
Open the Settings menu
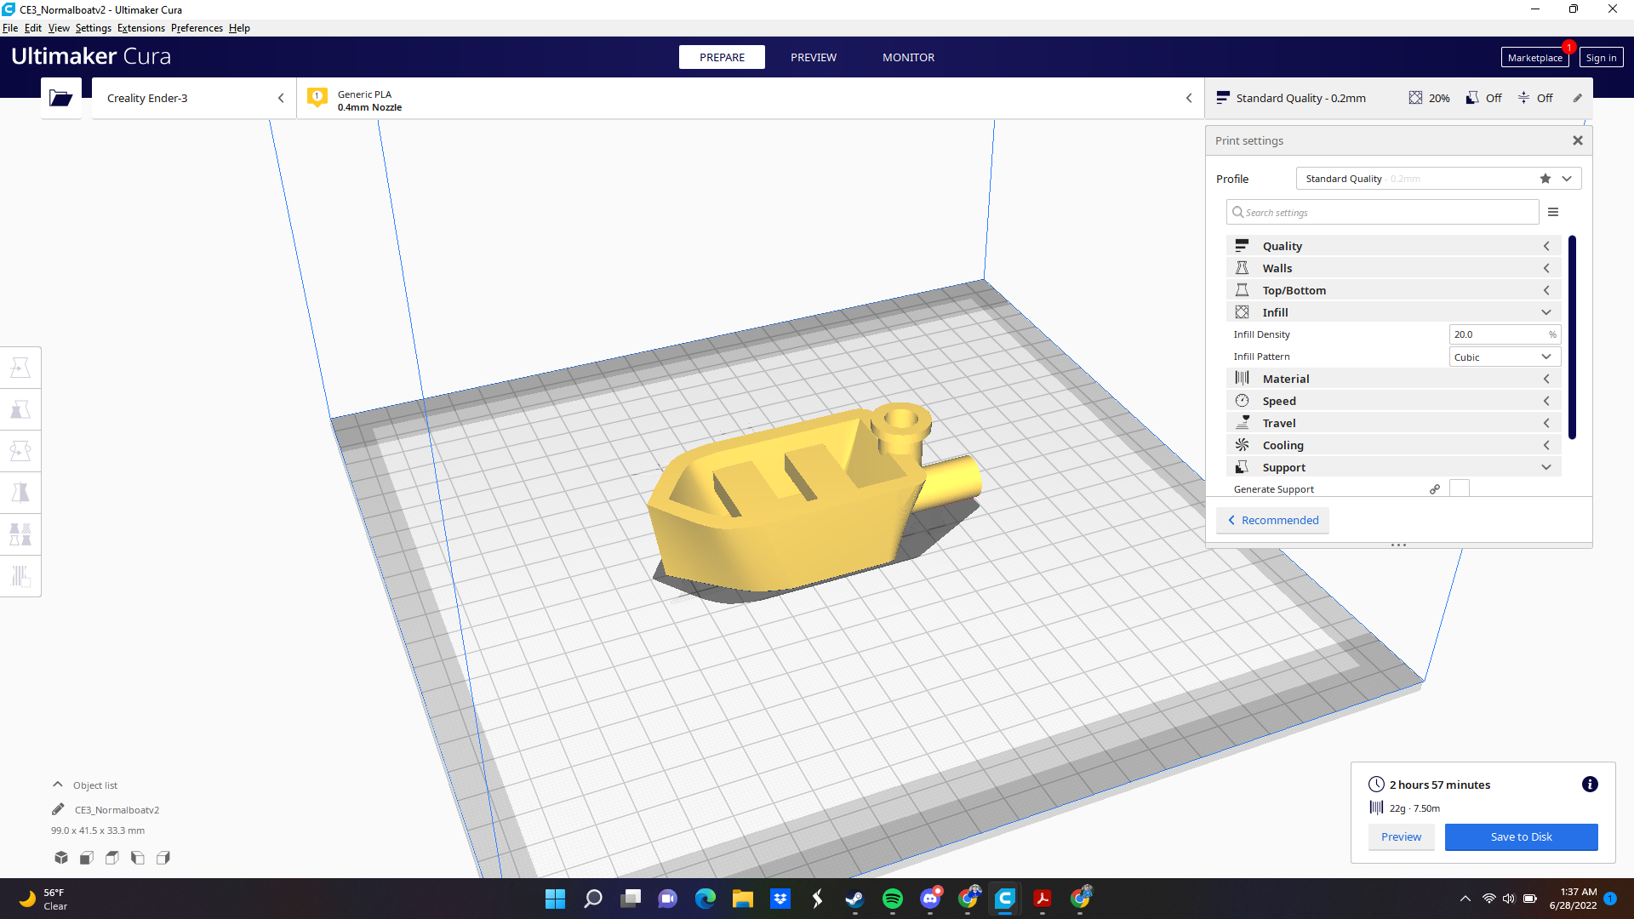coord(94,28)
